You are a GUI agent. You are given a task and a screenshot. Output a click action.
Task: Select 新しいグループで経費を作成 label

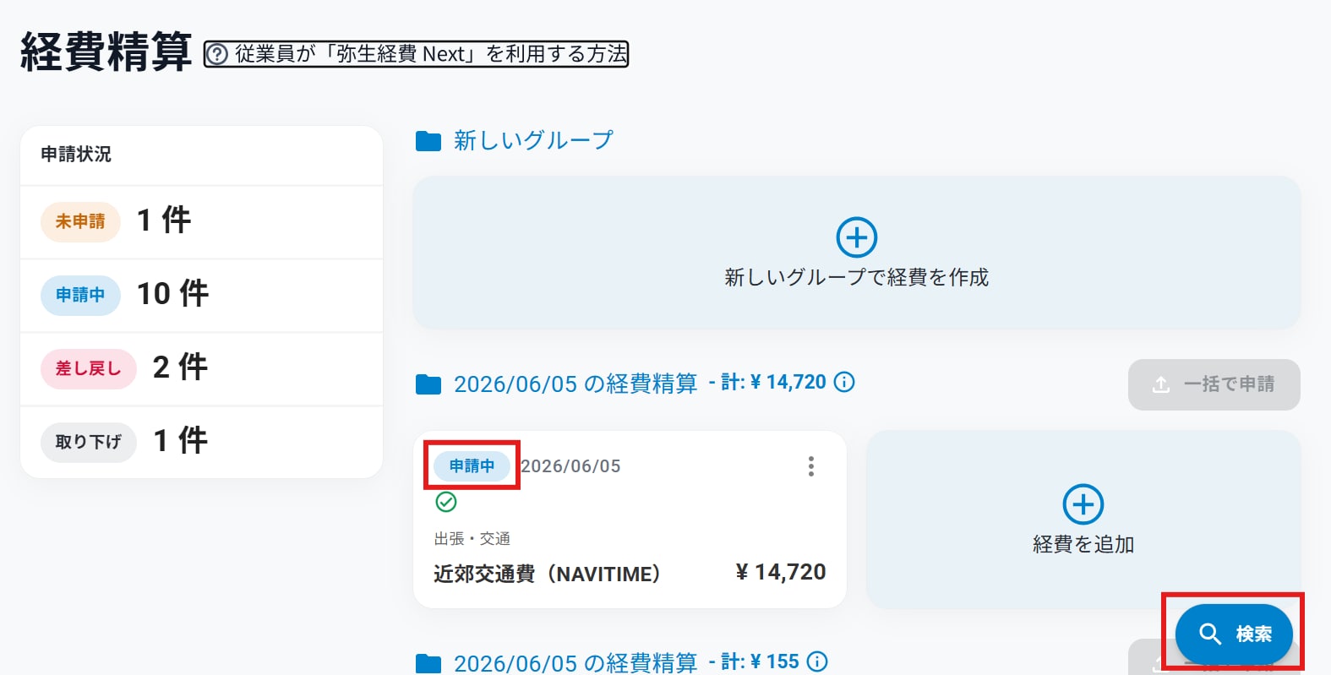click(856, 277)
